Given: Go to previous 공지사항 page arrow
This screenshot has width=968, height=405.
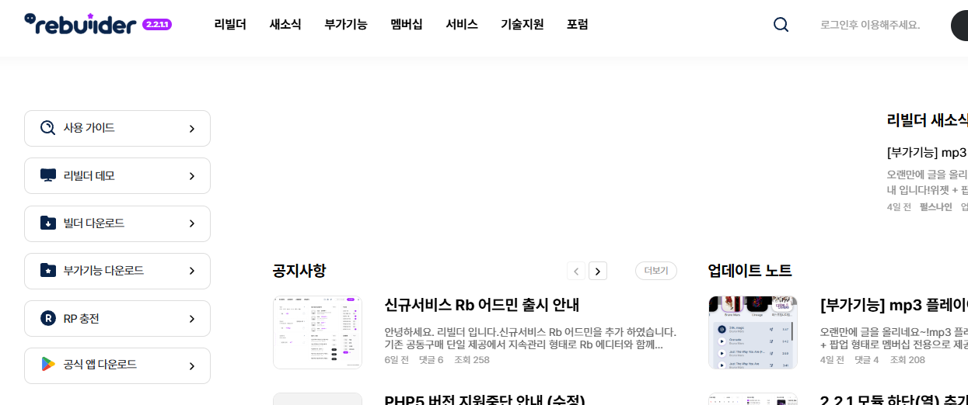Looking at the screenshot, I should [576, 271].
